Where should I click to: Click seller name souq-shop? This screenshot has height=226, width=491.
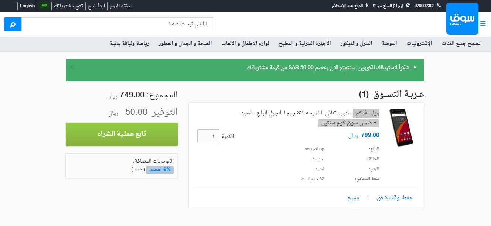[314, 149]
